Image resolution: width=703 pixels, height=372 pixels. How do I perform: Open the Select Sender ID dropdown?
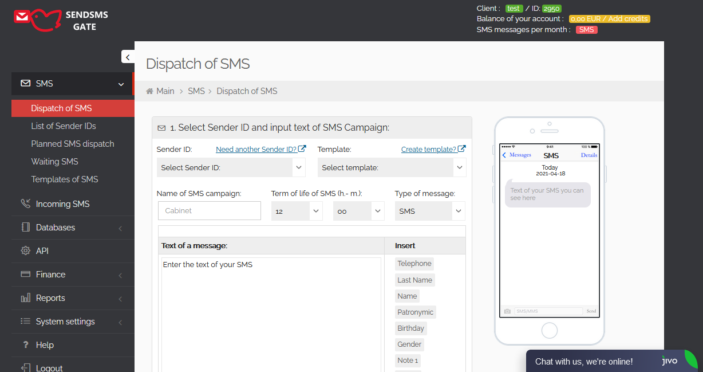[231, 167]
